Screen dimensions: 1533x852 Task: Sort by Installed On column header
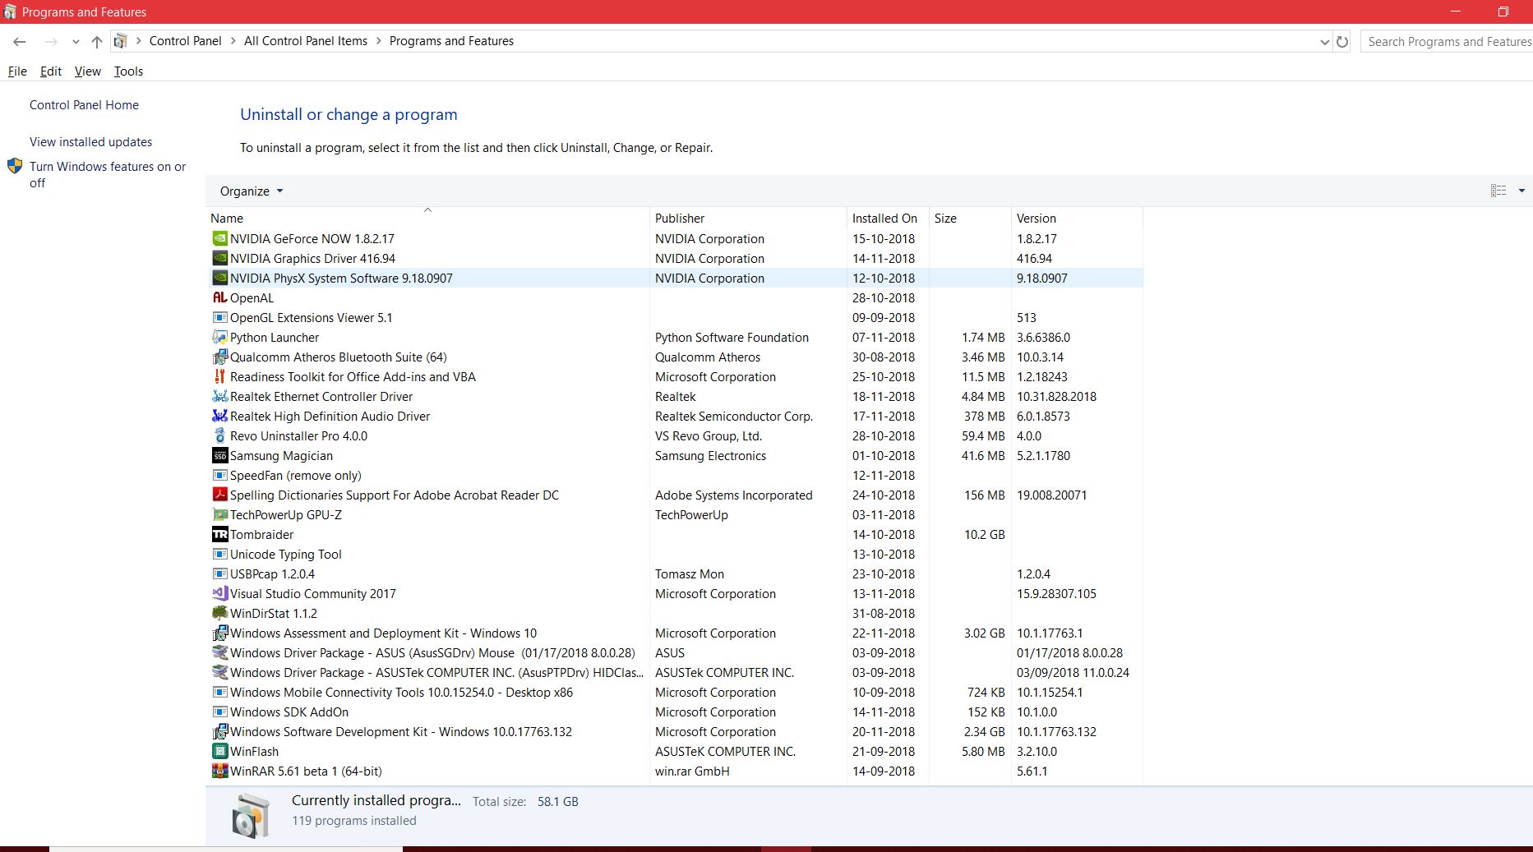pos(888,219)
